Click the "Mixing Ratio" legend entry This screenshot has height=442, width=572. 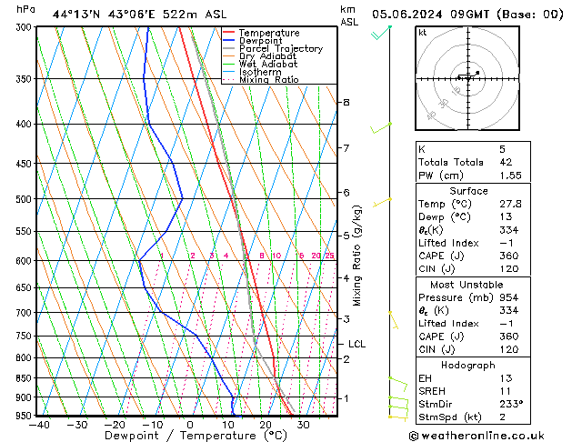point(269,79)
